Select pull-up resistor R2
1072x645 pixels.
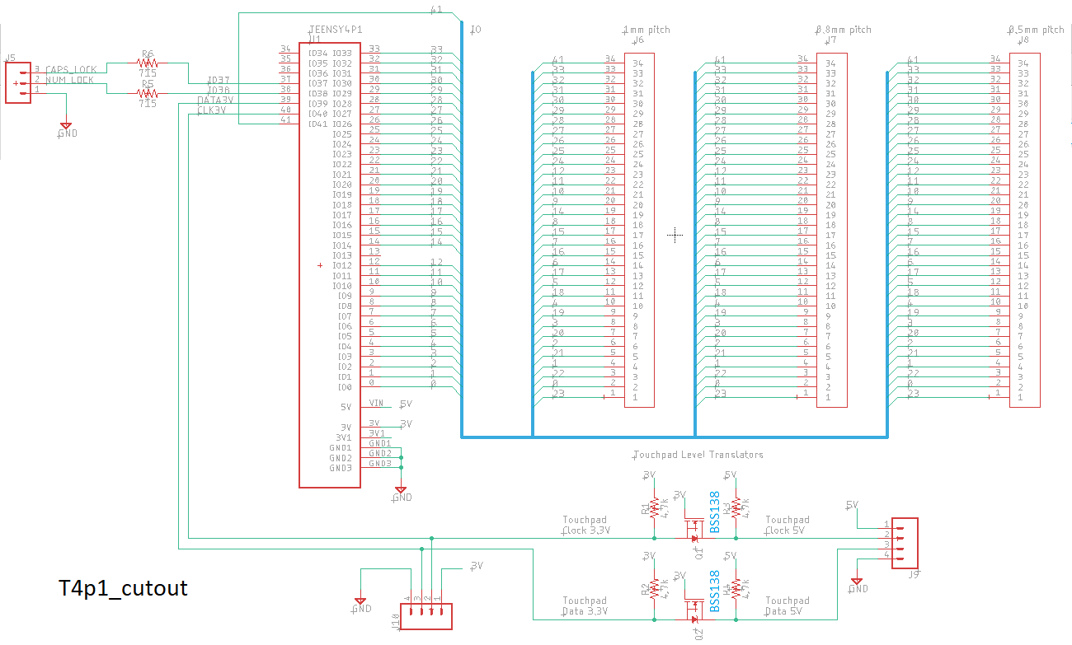653,588
